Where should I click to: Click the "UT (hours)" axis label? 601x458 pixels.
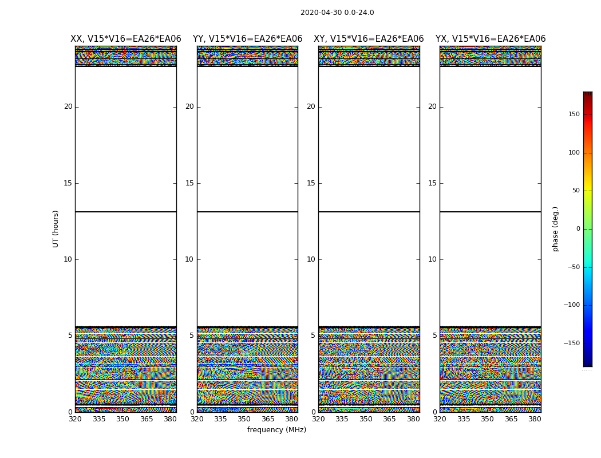[56, 228]
